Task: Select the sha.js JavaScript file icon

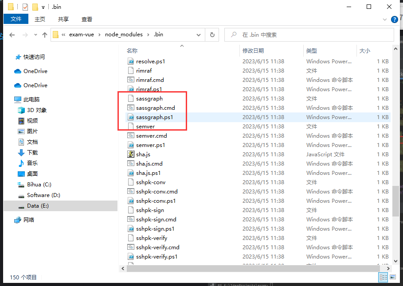Action: tap(131, 155)
